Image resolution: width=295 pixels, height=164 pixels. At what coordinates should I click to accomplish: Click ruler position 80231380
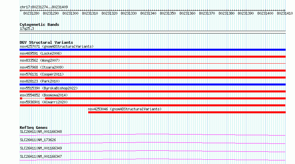click(x=226, y=13)
